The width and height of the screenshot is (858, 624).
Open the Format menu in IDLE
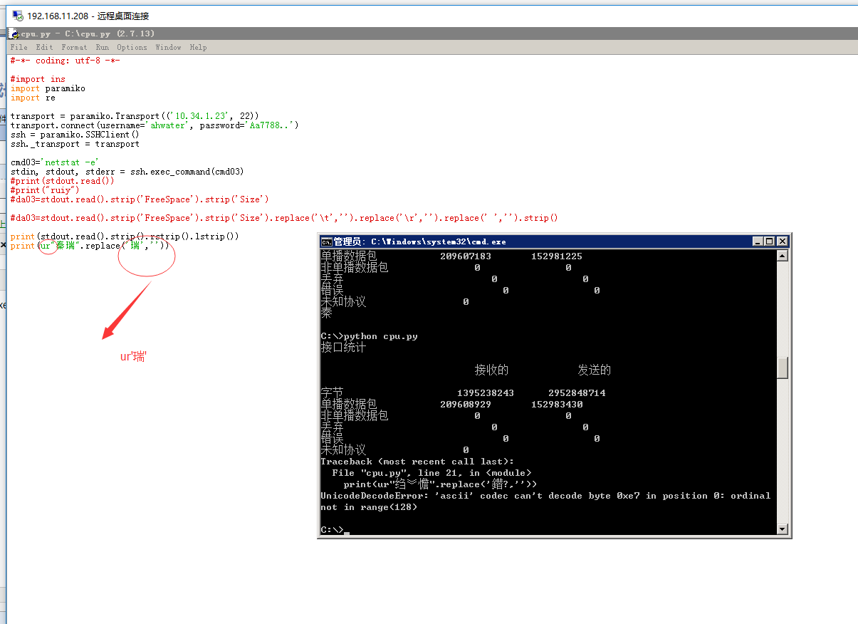click(74, 47)
